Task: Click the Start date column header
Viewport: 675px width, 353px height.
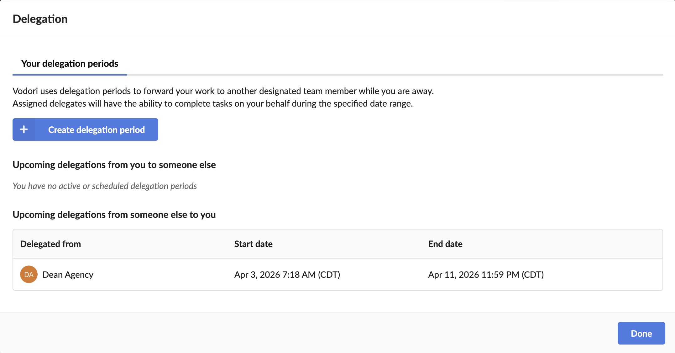Action: pyautogui.click(x=253, y=244)
